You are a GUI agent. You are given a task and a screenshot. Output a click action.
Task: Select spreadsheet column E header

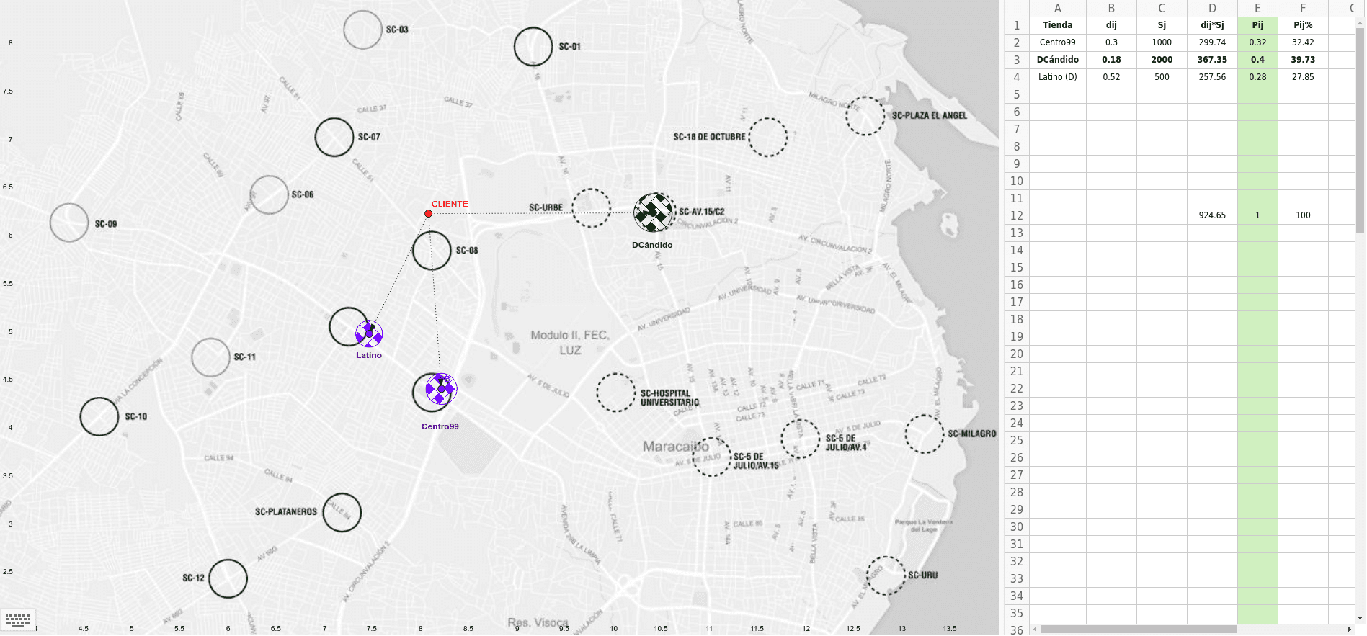click(1257, 8)
